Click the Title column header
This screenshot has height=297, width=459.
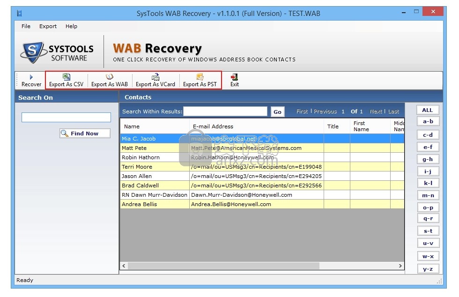click(x=337, y=126)
